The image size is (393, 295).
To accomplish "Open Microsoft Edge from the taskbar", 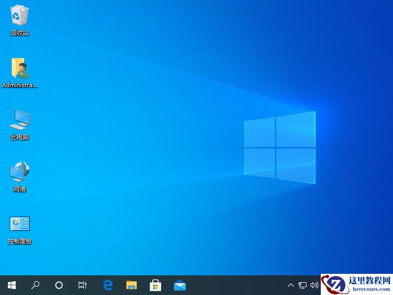I will [x=107, y=285].
